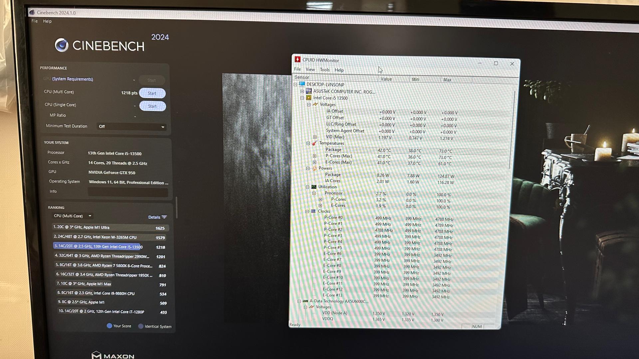
Task: Collapse the Powers section
Action: coord(308,168)
